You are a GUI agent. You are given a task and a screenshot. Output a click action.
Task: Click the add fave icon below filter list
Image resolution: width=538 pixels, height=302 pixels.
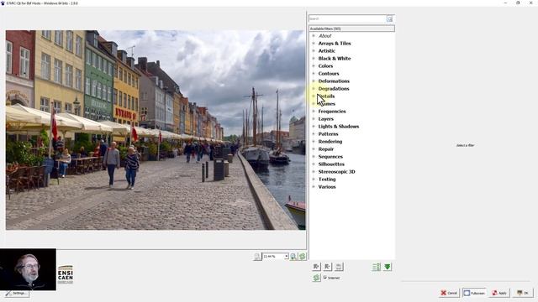tap(316, 267)
